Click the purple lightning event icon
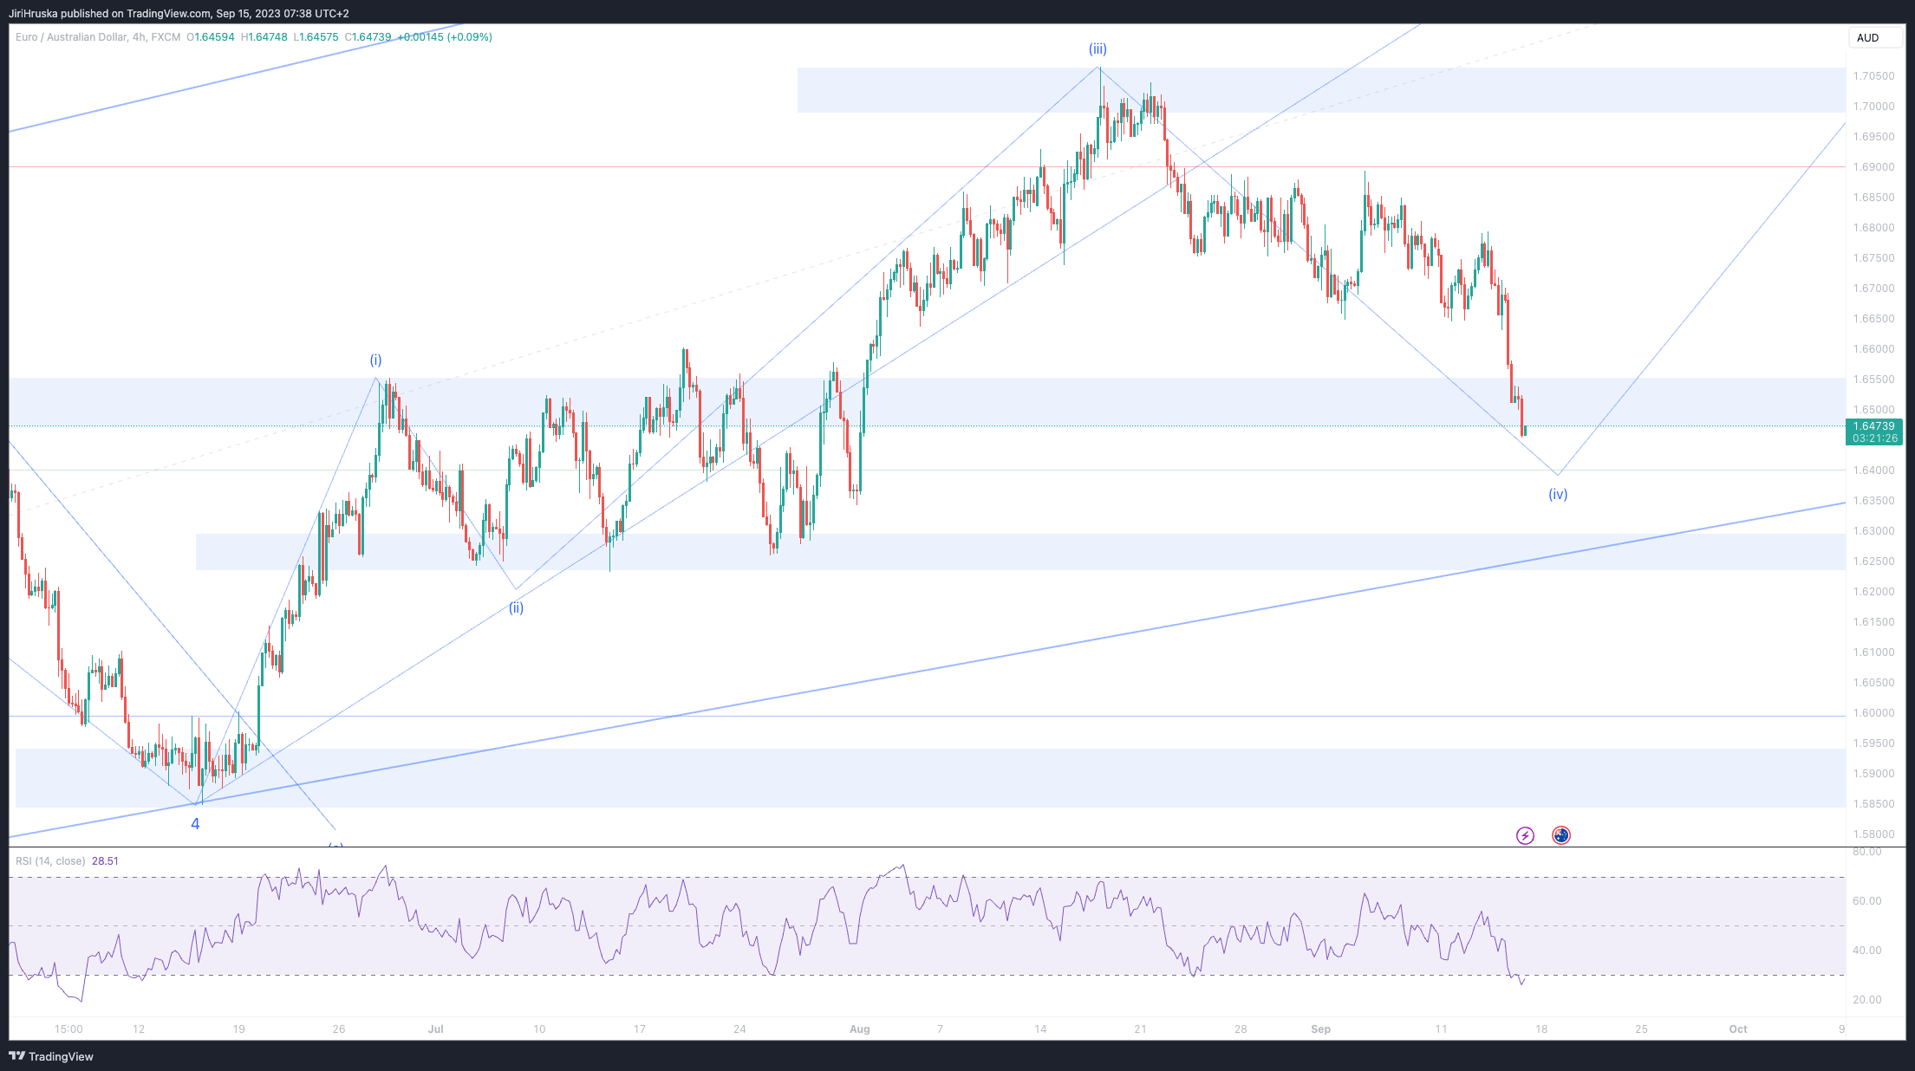Viewport: 1915px width, 1071px height. 1525,835
